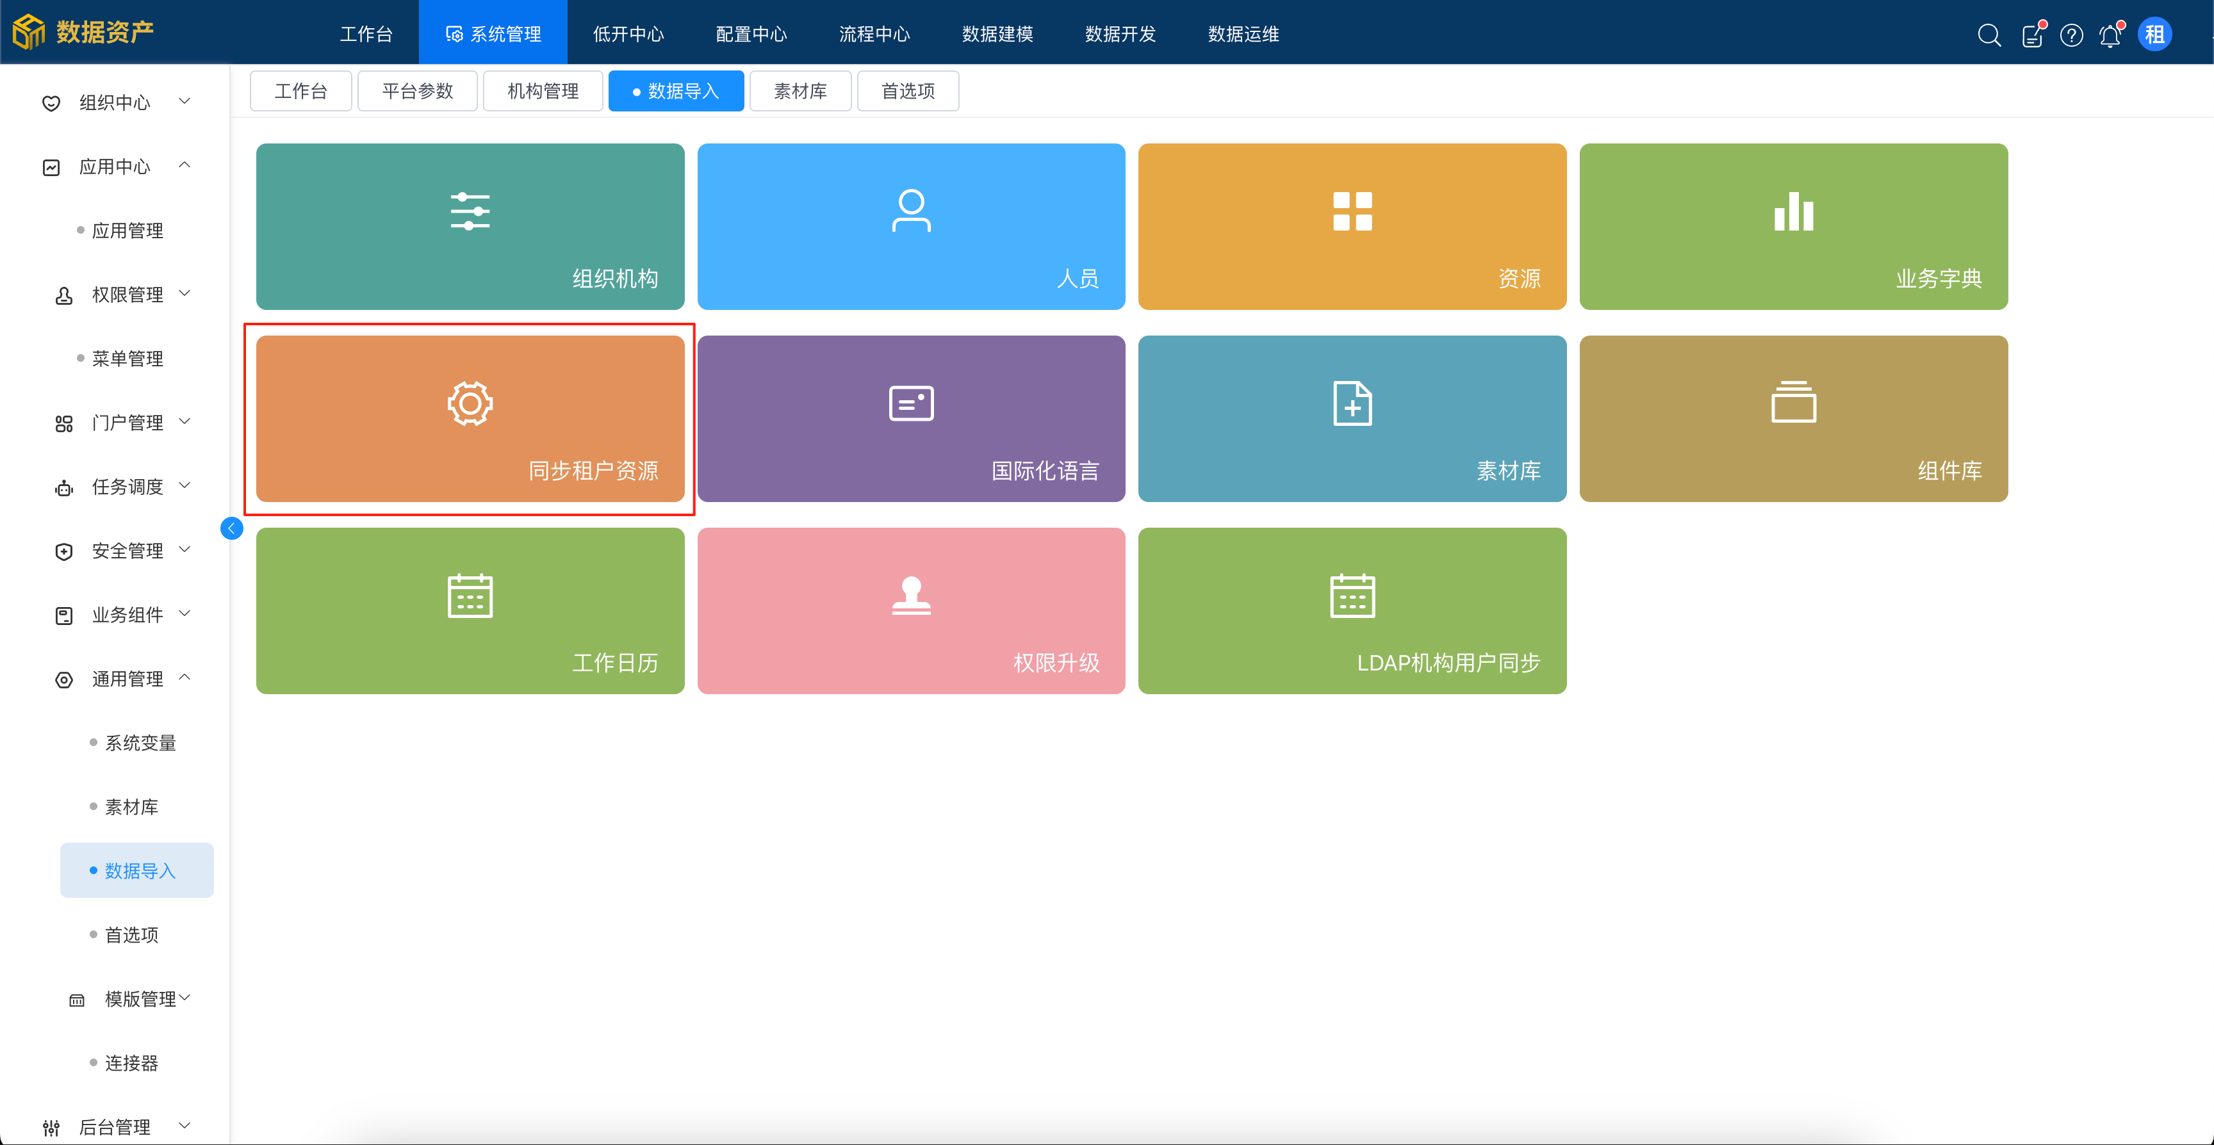Screen dimensions: 2214x1145
Task: Open the 低开中心 top menu
Action: pos(628,33)
